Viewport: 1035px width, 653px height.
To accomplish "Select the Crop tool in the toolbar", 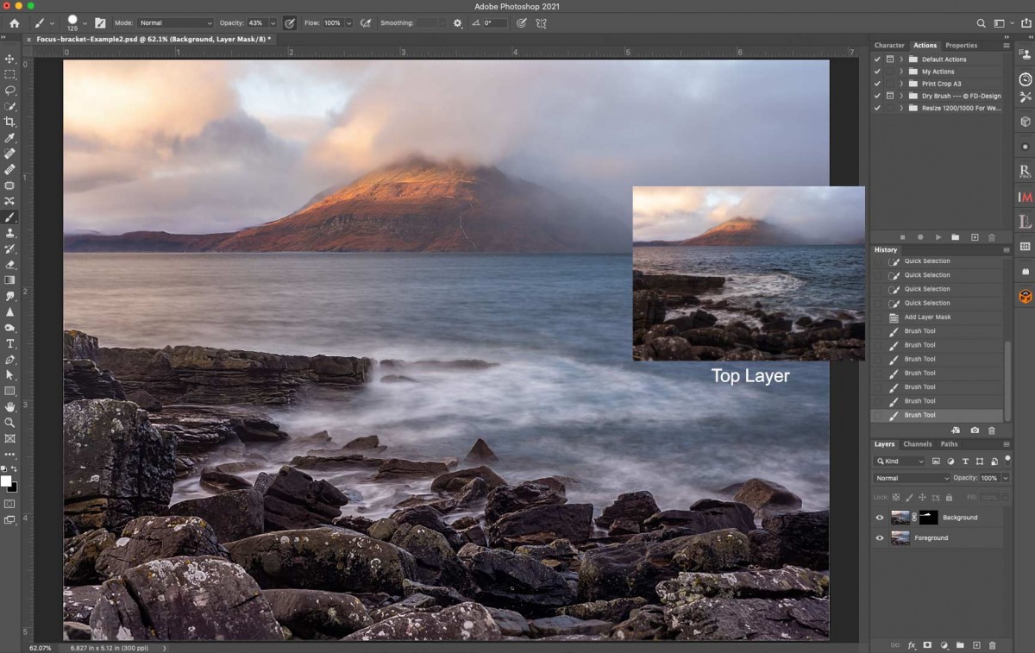I will point(9,122).
